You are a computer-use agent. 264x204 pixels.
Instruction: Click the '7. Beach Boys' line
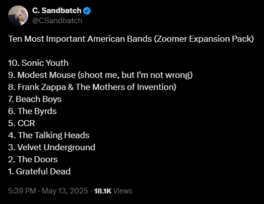pos(35,99)
